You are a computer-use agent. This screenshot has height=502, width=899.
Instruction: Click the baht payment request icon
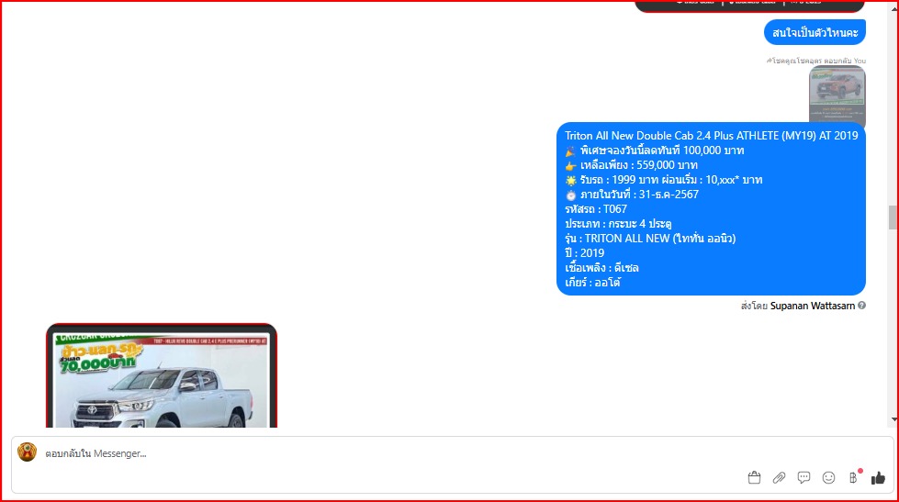854,477
